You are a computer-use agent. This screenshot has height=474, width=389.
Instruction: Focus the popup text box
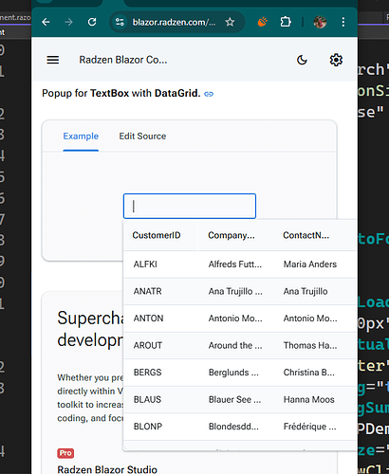tap(190, 206)
